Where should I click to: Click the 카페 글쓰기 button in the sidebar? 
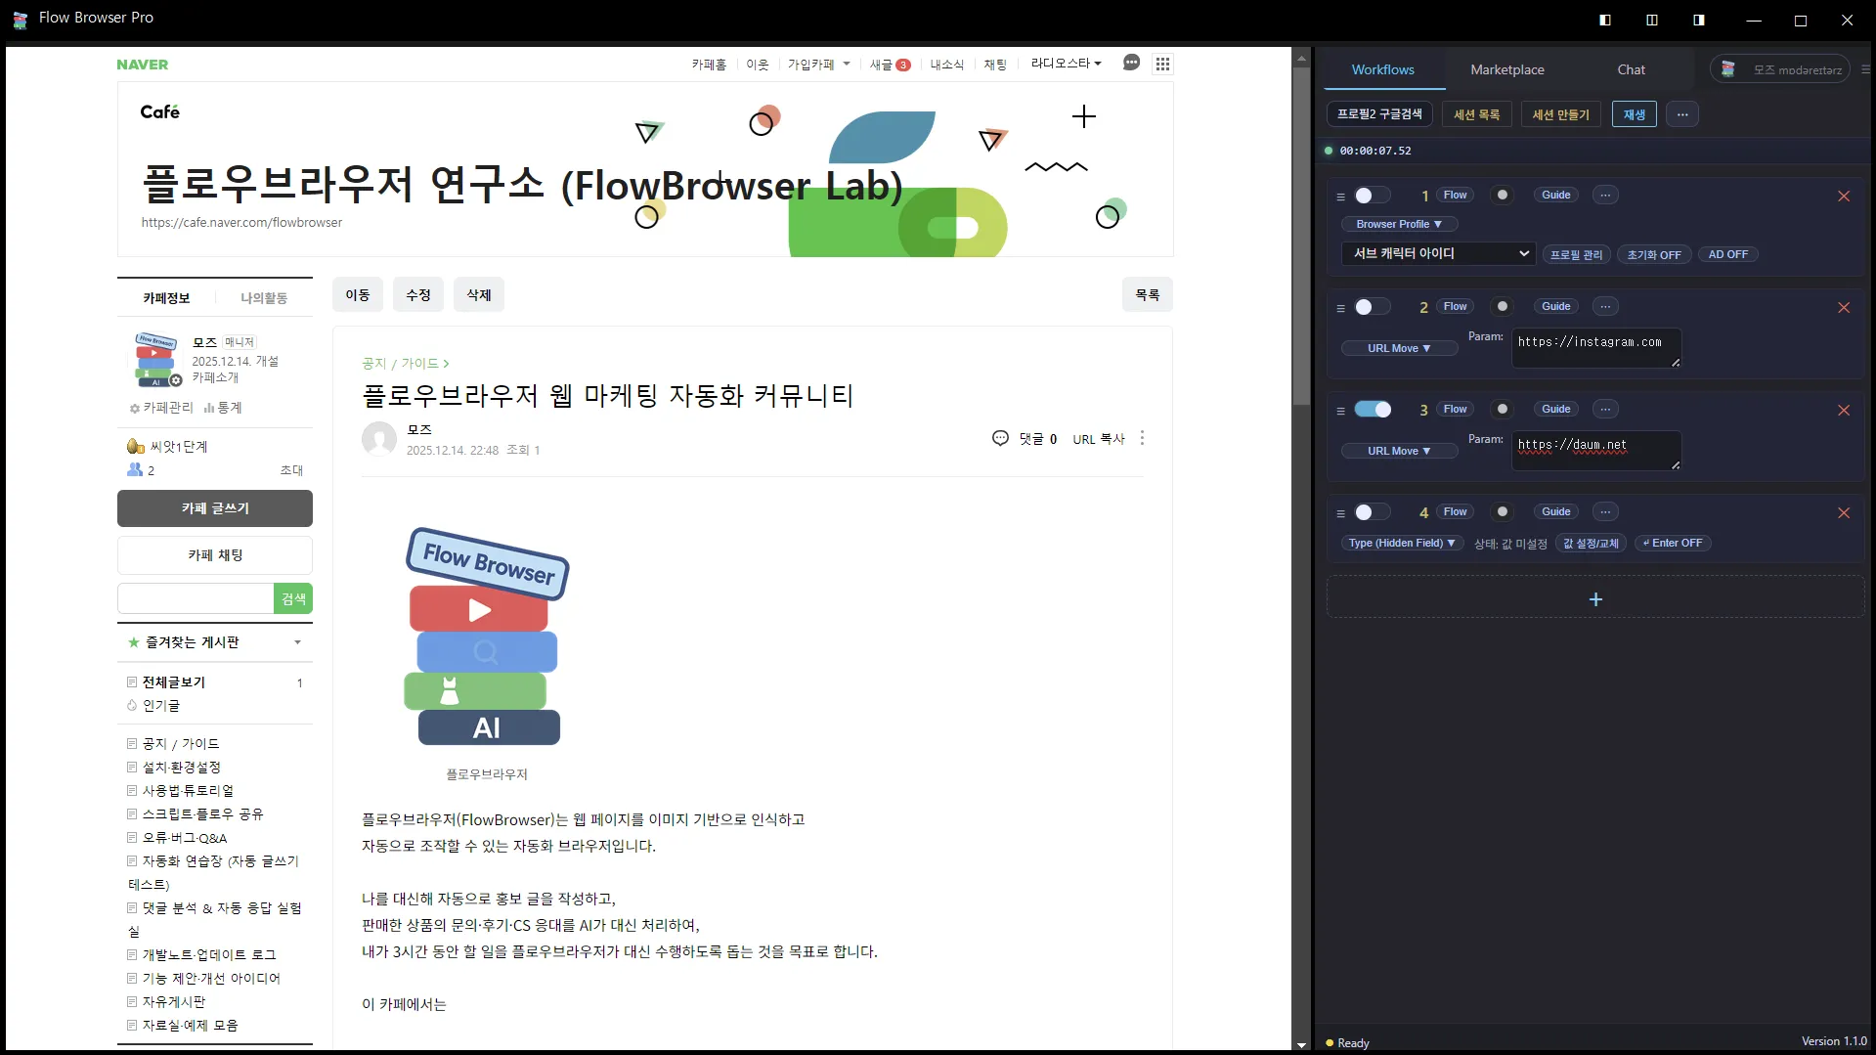coord(214,507)
